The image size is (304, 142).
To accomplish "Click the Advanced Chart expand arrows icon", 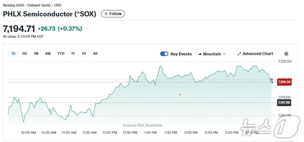I will point(239,54).
